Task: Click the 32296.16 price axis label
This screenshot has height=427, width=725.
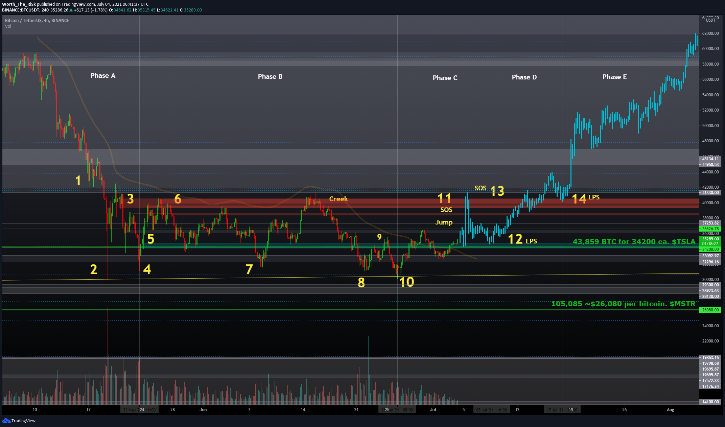Action: coord(710,262)
